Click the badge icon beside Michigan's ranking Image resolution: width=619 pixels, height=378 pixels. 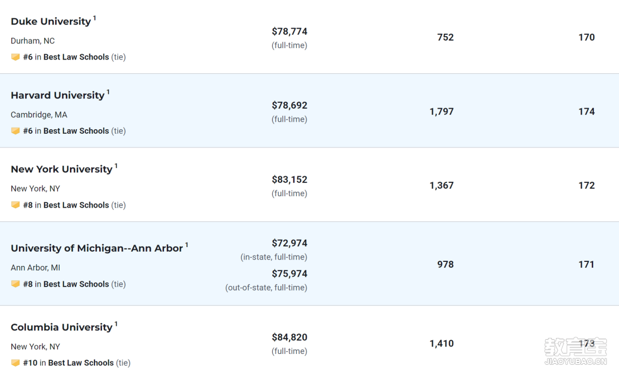click(15, 284)
